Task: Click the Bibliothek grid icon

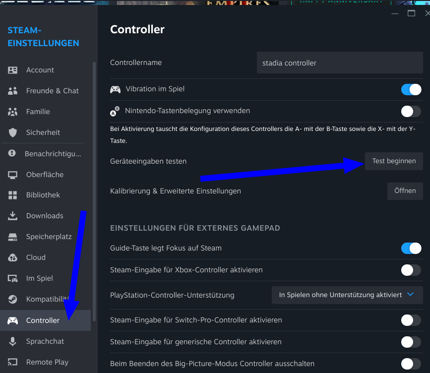Action: (x=12, y=195)
